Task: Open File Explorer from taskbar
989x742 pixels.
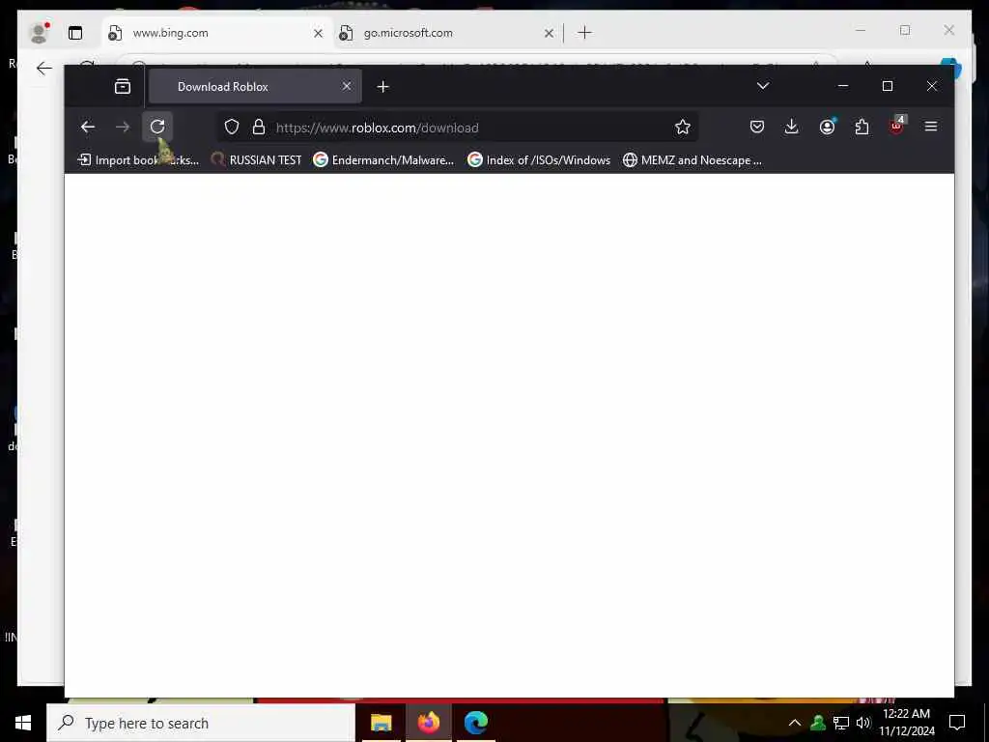Action: [381, 723]
